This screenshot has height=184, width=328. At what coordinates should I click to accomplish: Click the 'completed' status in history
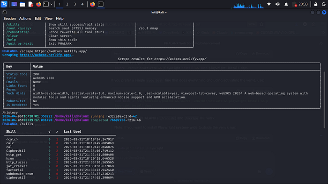point(99,120)
